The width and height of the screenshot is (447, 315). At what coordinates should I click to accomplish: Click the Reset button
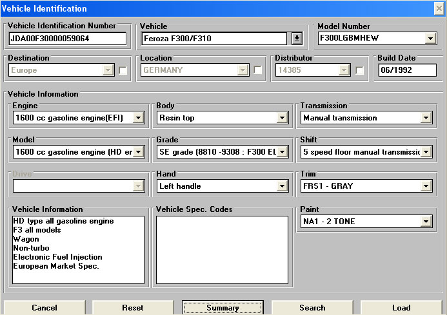pyautogui.click(x=133, y=308)
